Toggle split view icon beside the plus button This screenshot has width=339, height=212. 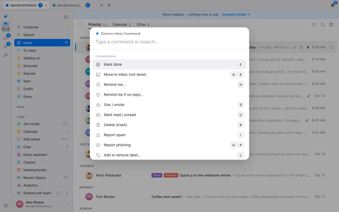109,5
